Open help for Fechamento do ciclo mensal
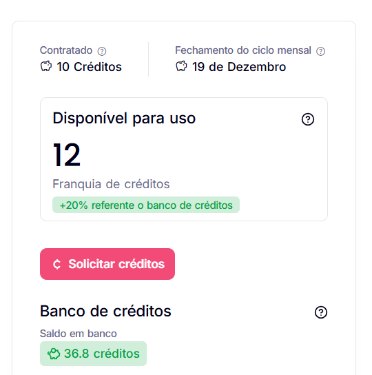Image resolution: width=372 pixels, height=375 pixels. pyautogui.click(x=320, y=51)
